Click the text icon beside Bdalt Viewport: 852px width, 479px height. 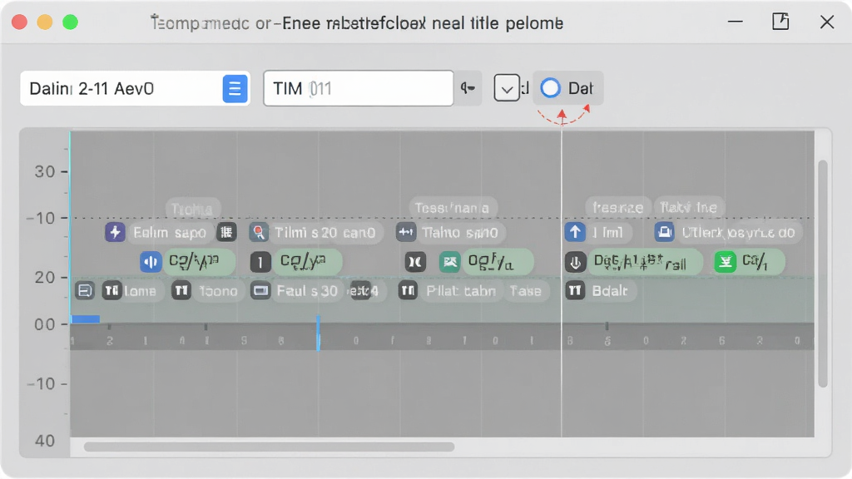coord(575,291)
